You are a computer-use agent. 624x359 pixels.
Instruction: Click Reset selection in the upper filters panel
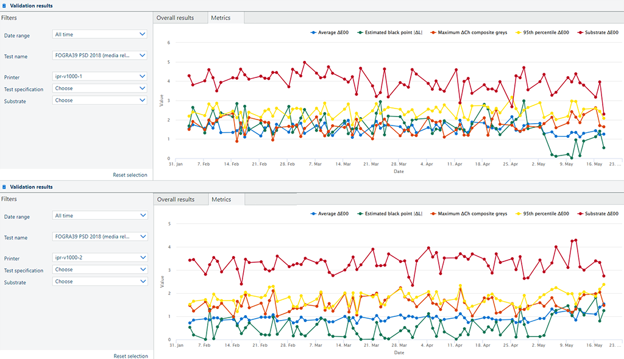click(x=130, y=175)
